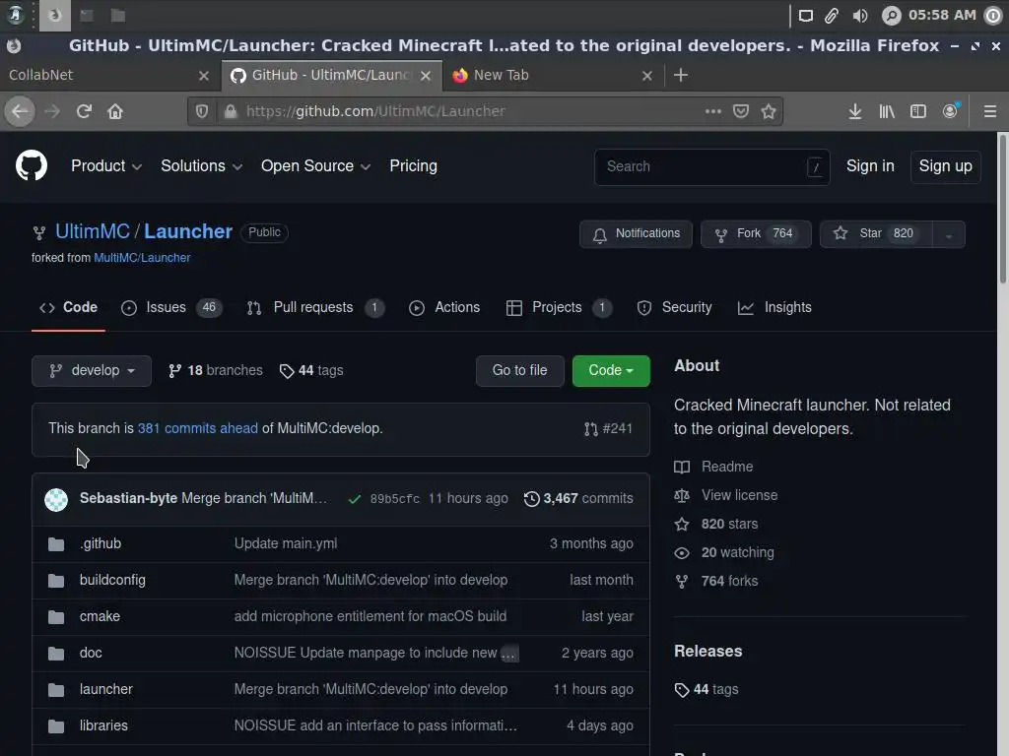Close the CollabNet tab

click(204, 76)
